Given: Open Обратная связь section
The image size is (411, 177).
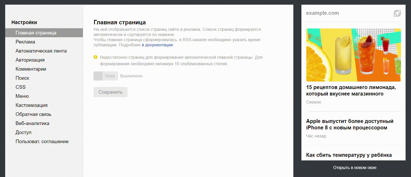Looking at the screenshot, I should (x=33, y=114).
